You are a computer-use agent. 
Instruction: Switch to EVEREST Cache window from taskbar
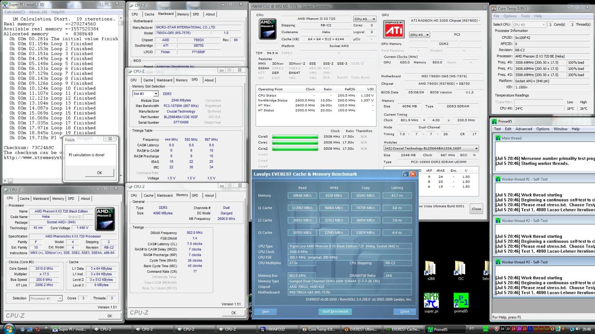tap(402, 329)
